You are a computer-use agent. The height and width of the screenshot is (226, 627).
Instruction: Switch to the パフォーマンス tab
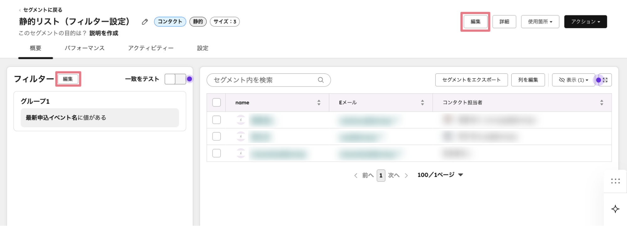pyautogui.click(x=84, y=48)
